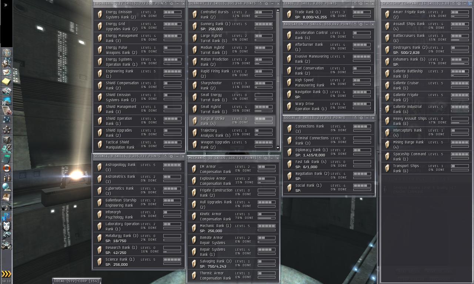Click the circle button in the Engineering header
This screenshot has width=474, height=284.
coord(171,3)
